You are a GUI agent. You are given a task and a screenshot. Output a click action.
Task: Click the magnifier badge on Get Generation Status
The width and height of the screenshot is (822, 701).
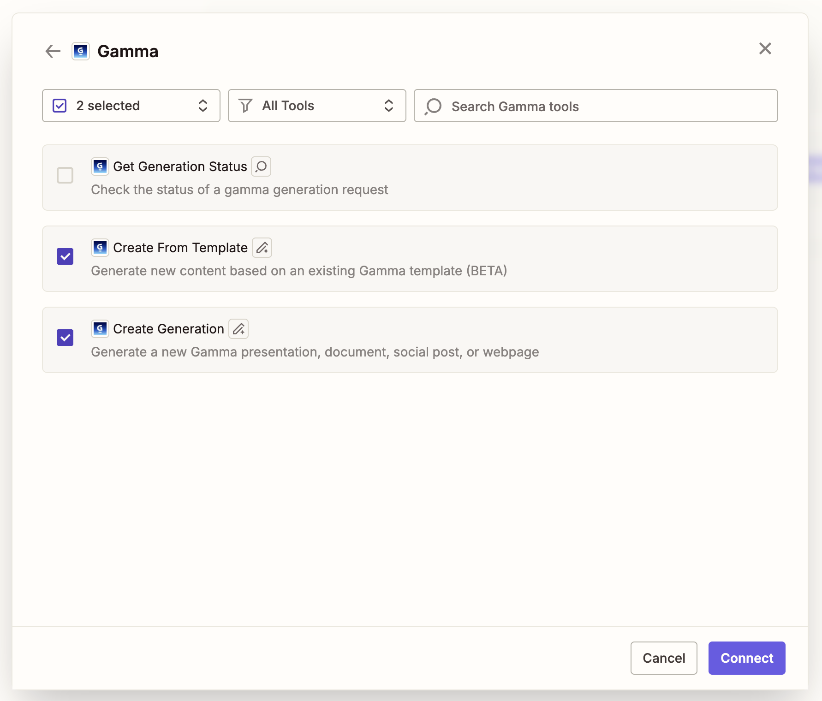[x=261, y=166]
